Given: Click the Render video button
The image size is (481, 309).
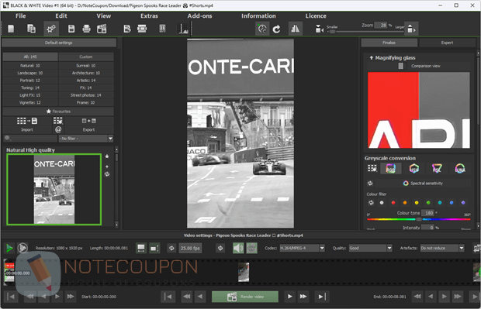Looking at the screenshot, I should click(245, 297).
